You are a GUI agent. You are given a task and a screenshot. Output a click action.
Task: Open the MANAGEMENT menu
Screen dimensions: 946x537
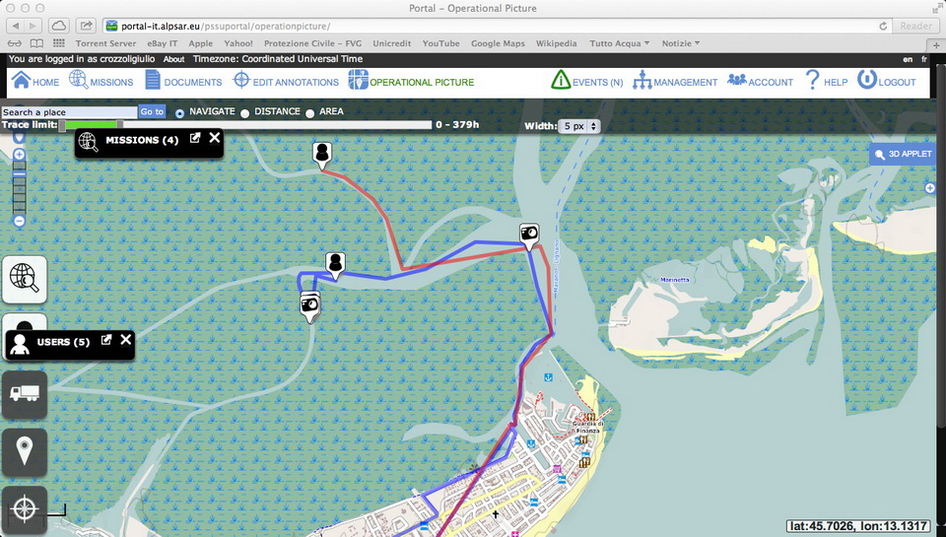(675, 82)
